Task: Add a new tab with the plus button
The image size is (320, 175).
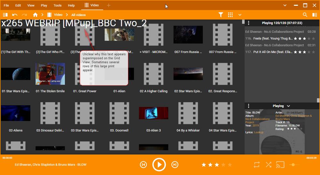Action: 108,5
